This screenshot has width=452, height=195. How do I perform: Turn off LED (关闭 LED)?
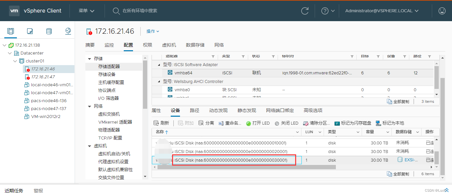point(287,123)
